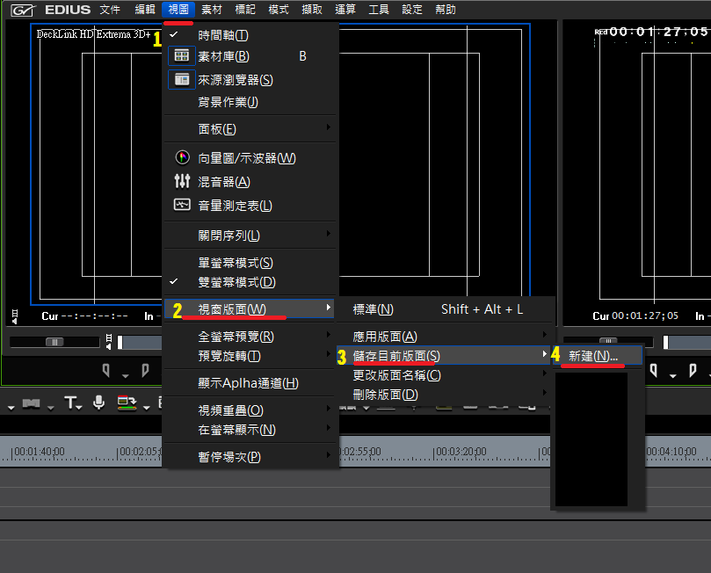Screen dimensions: 711x573
Task: Click the 音量測定表 audio meter icon
Action: pos(182,206)
